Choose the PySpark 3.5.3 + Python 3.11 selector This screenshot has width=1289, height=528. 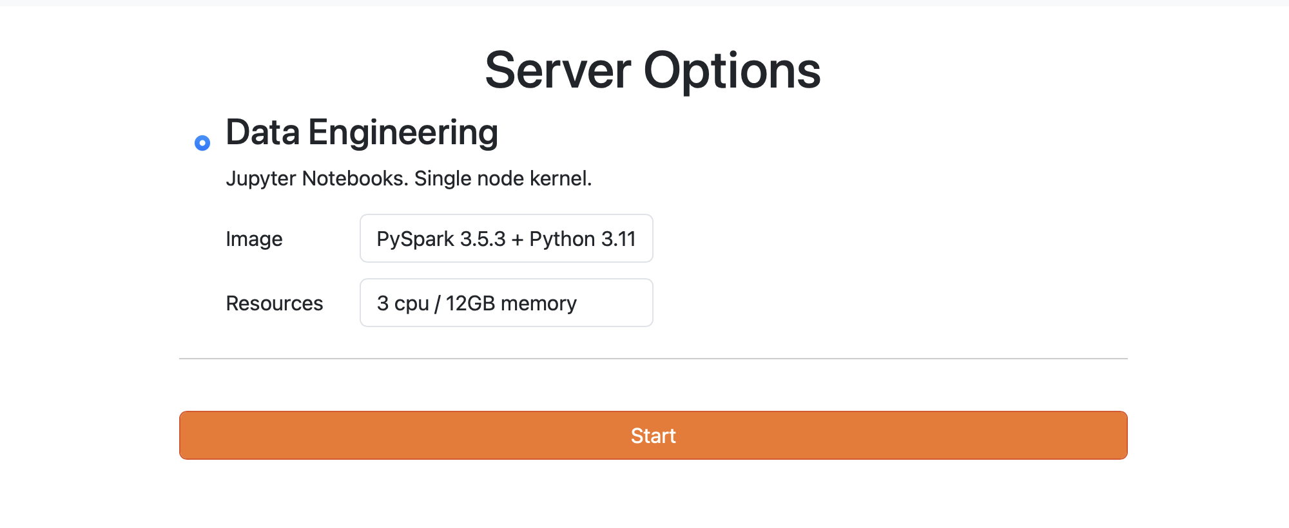[x=506, y=239]
